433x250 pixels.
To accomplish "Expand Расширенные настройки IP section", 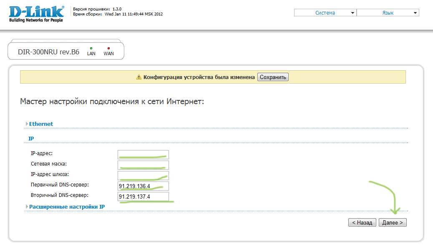I will pyautogui.click(x=67, y=207).
